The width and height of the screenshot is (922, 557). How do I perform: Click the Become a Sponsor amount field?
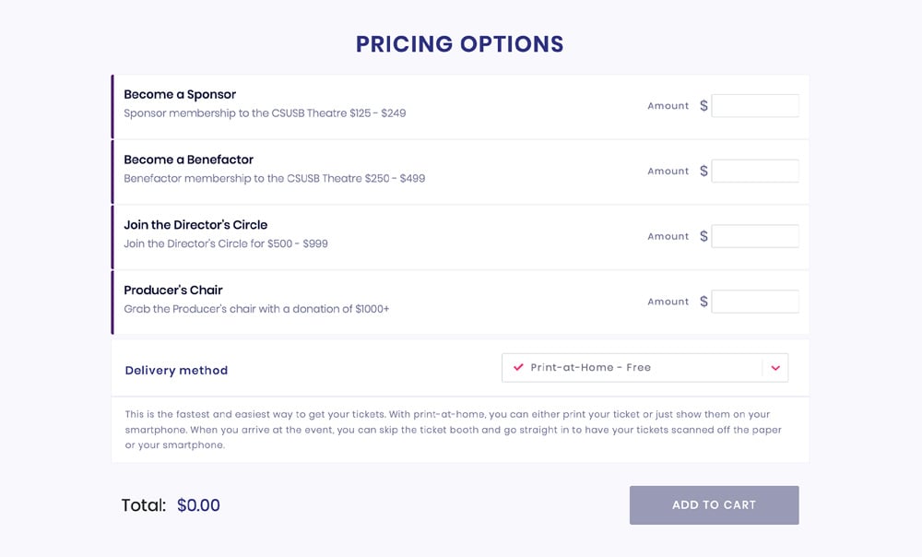tap(755, 106)
